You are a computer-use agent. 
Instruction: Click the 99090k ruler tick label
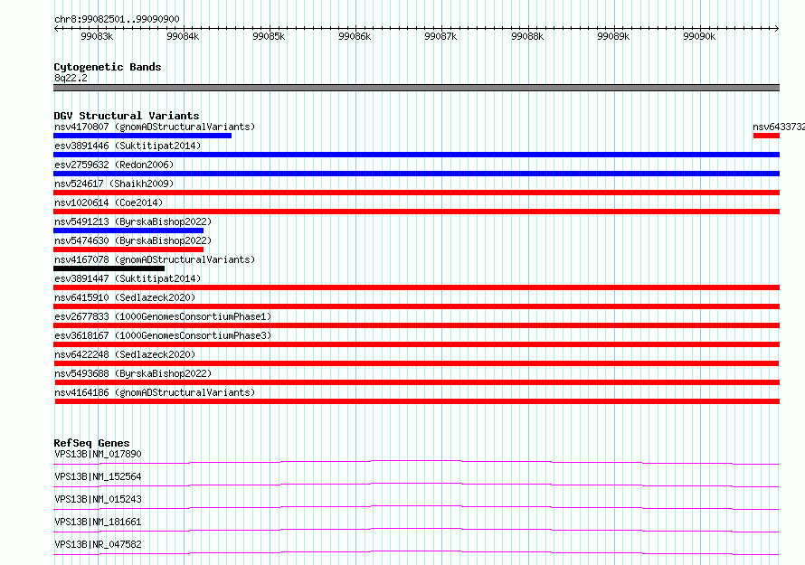tap(699, 36)
